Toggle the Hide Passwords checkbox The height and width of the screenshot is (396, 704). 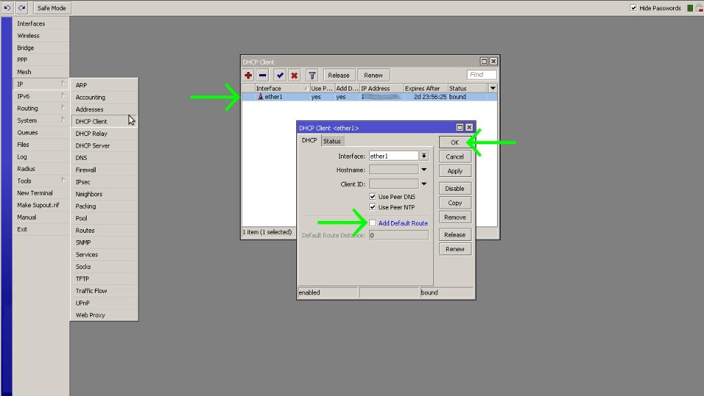pos(633,8)
